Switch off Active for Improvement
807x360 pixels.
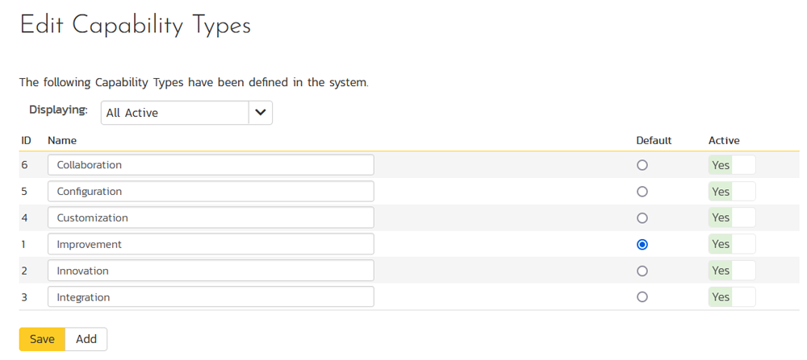(732, 244)
